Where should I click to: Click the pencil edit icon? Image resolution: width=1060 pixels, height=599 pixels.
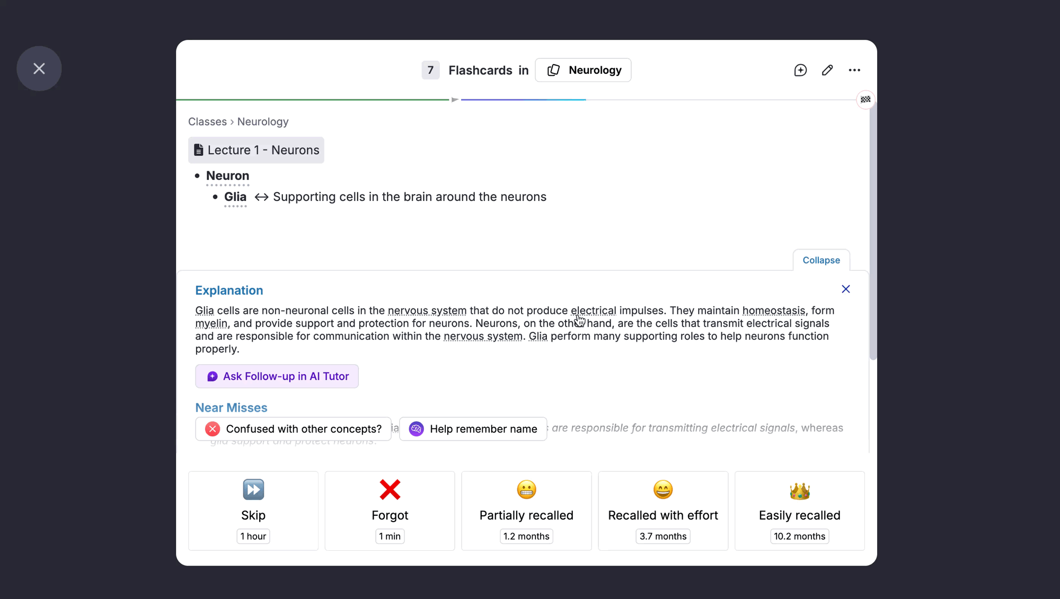827,70
